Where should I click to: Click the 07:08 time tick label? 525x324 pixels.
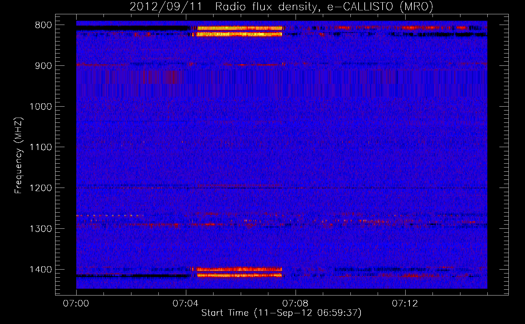click(296, 304)
